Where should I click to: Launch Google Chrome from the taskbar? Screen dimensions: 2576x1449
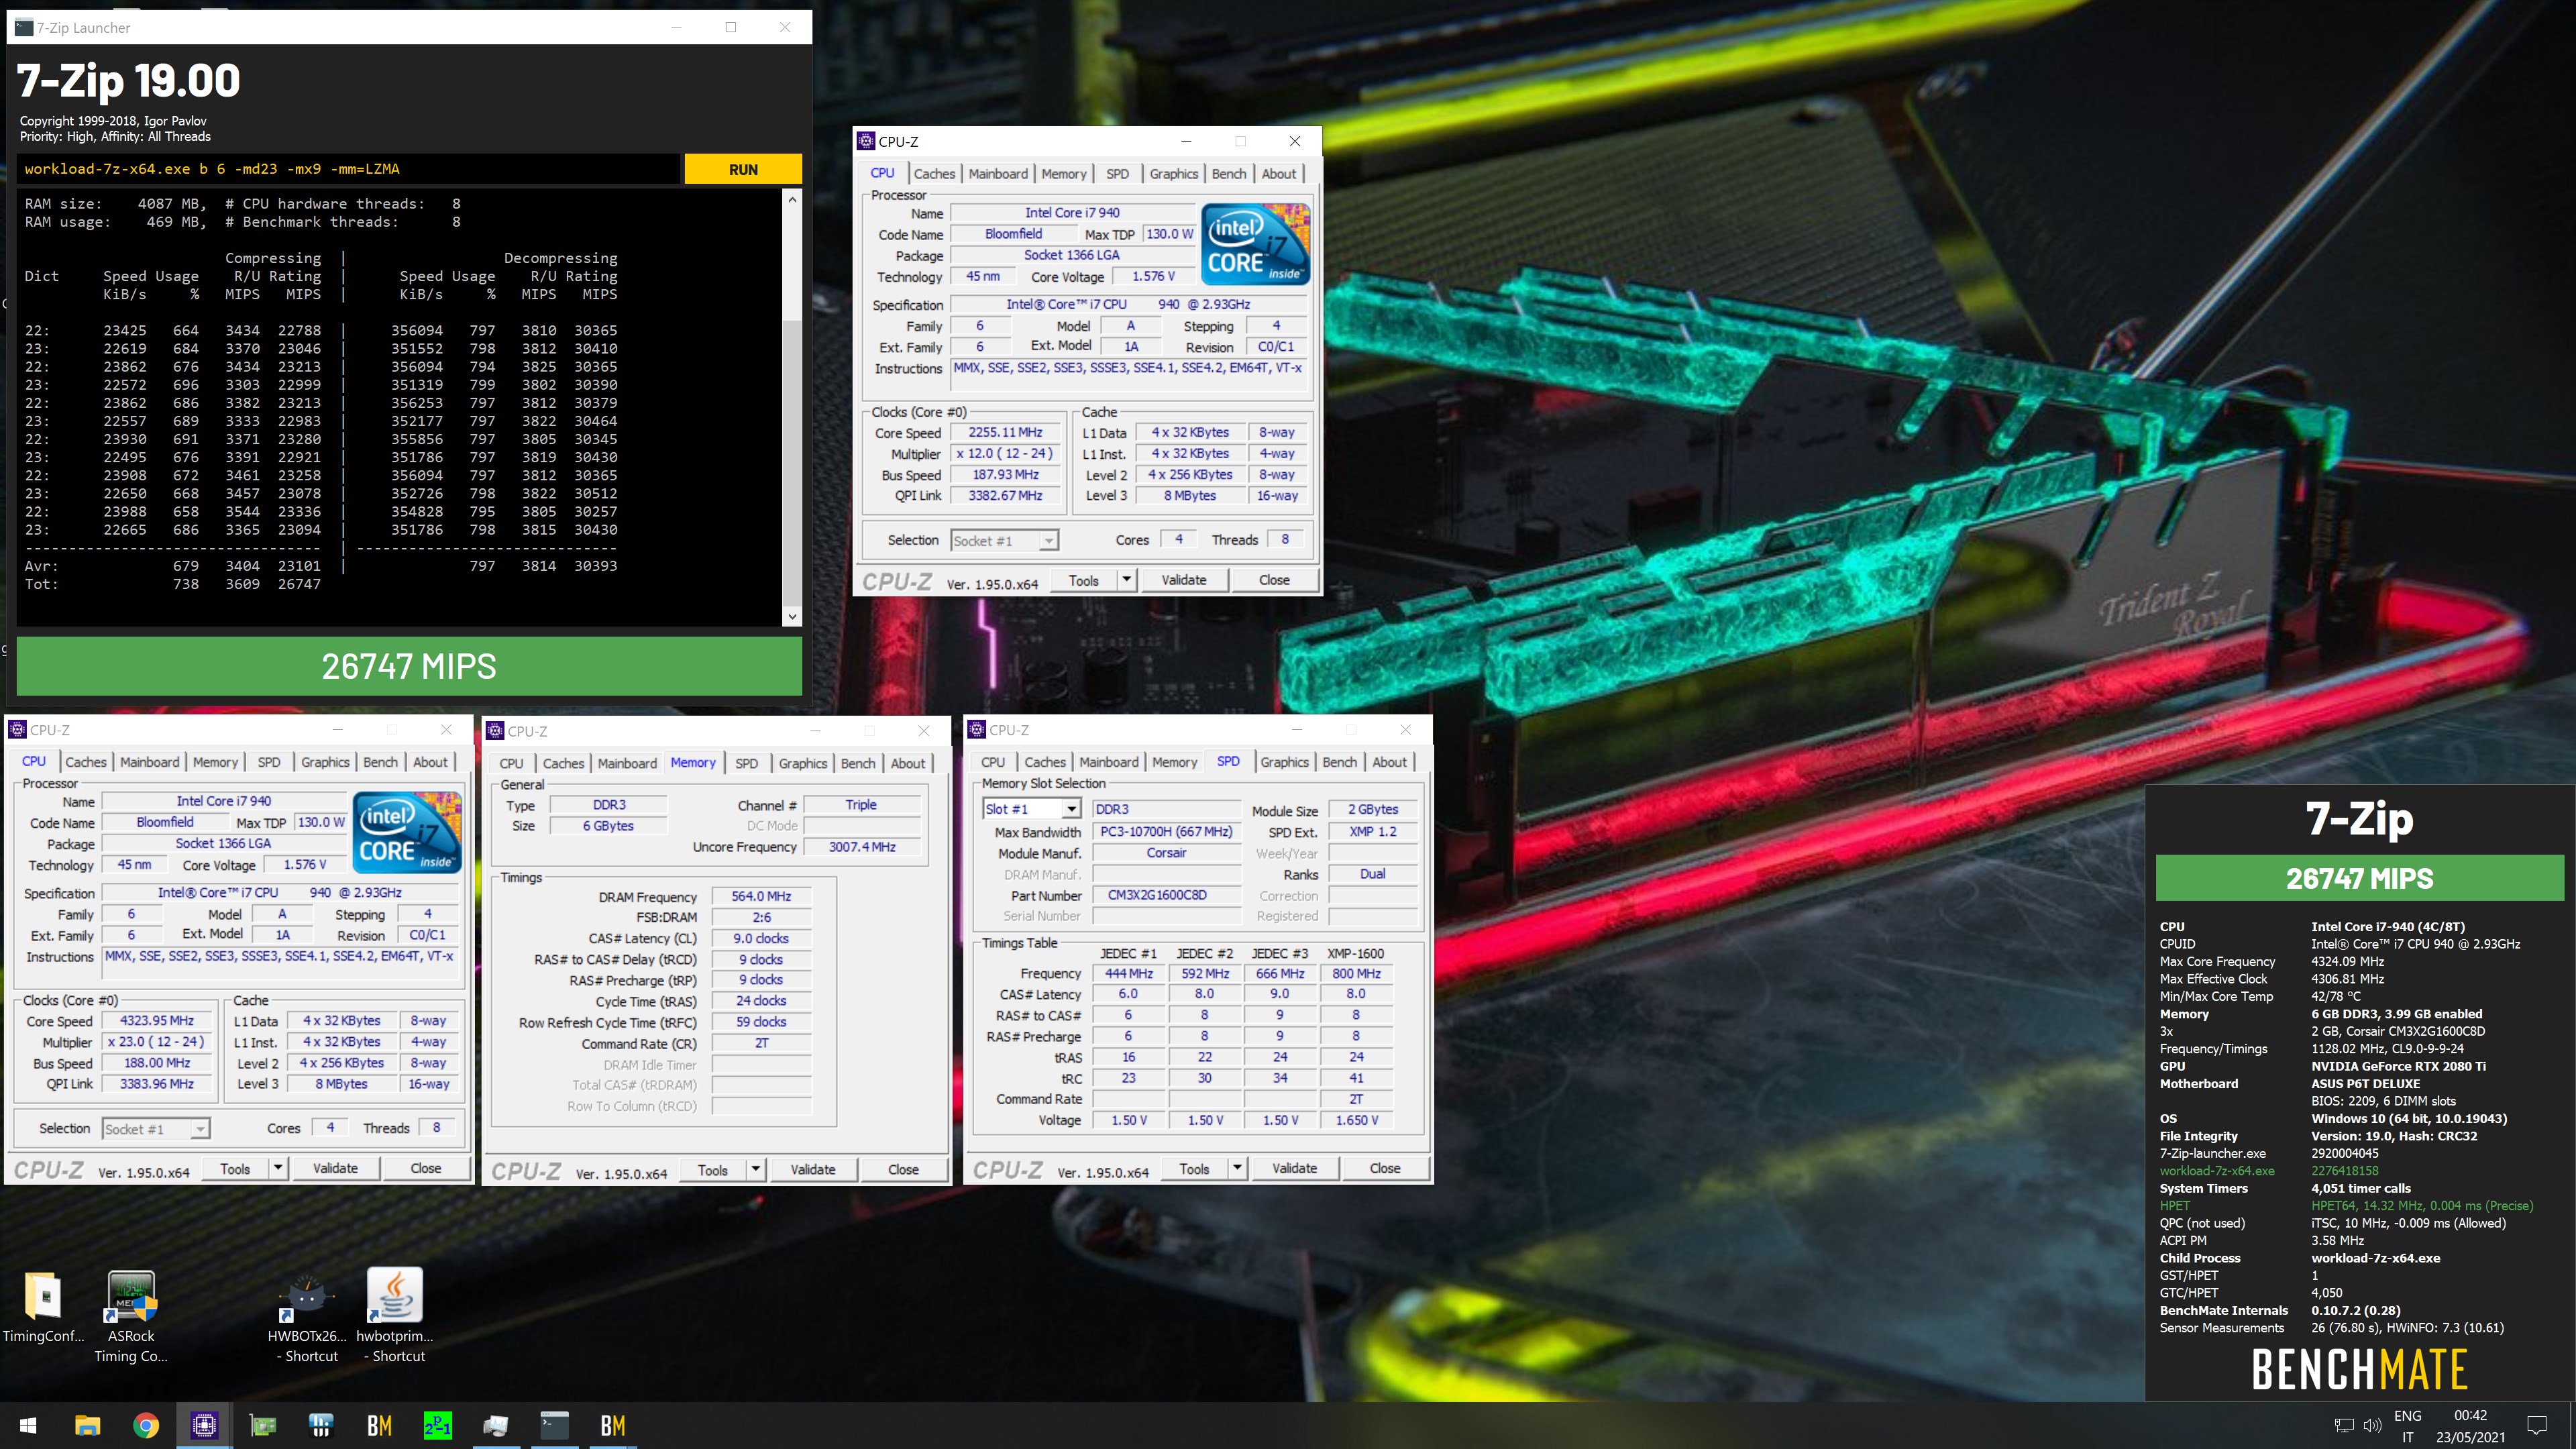146,1425
